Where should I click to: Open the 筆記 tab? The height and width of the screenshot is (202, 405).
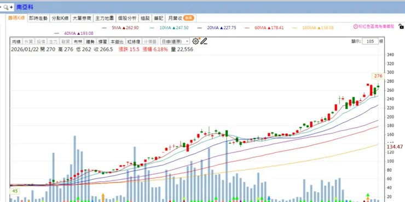[159, 19]
